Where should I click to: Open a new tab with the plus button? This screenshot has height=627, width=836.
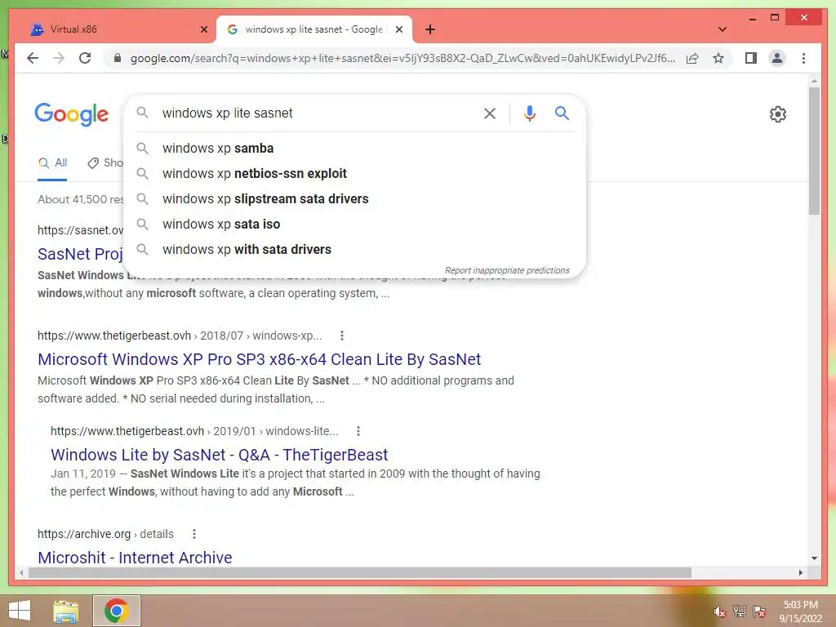(430, 29)
